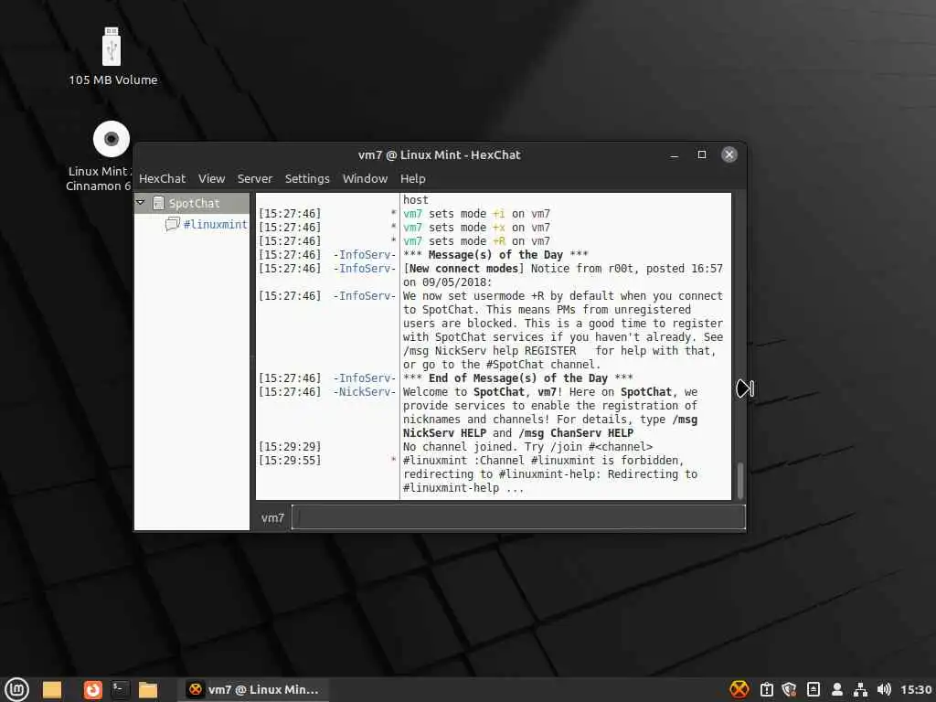Open the clock showing 15:30
The height and width of the screenshot is (702, 936).
(916, 689)
